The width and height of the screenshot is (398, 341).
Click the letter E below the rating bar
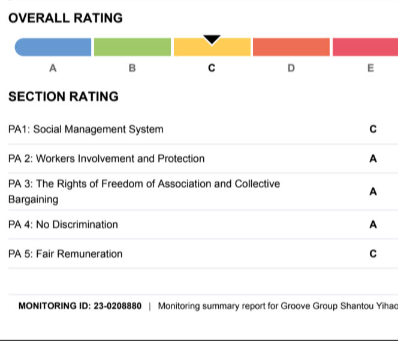(370, 68)
